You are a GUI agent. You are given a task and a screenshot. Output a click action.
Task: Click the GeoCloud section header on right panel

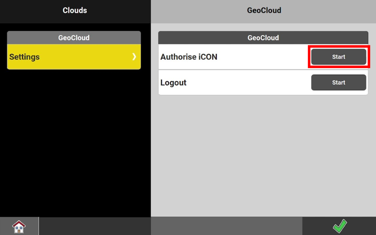263,38
